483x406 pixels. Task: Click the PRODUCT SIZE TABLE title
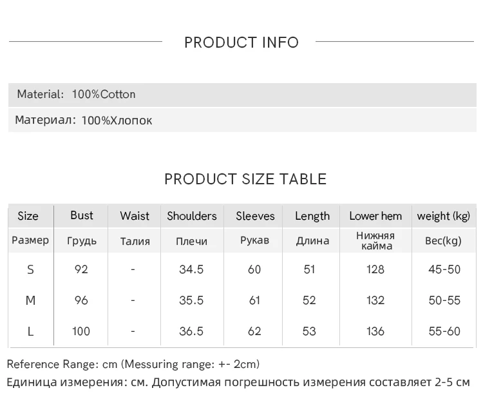pos(245,179)
